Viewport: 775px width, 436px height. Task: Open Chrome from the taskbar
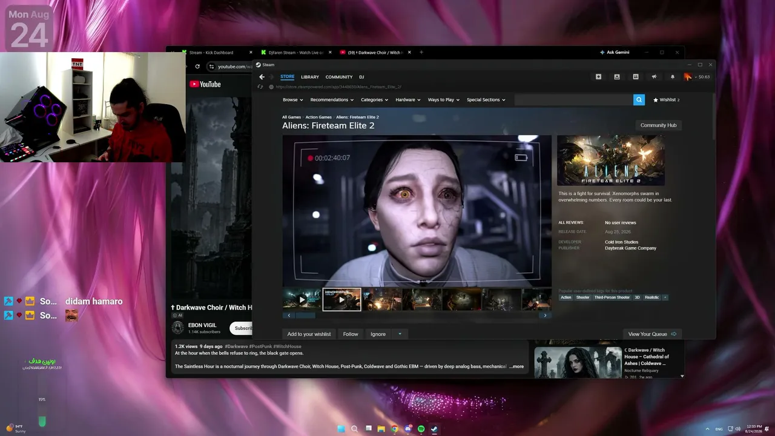pos(394,429)
